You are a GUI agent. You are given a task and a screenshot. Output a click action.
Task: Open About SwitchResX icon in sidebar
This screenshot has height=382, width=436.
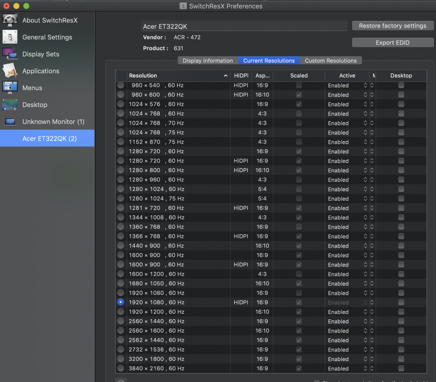click(10, 20)
